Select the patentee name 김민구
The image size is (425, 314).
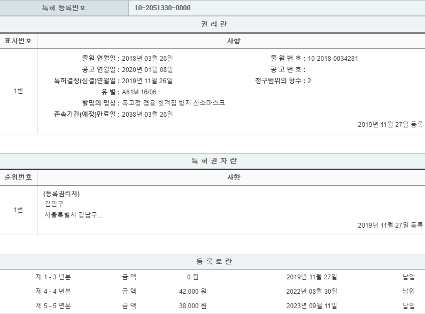(54, 204)
